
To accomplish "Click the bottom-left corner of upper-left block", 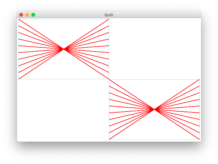I will point(19,79).
